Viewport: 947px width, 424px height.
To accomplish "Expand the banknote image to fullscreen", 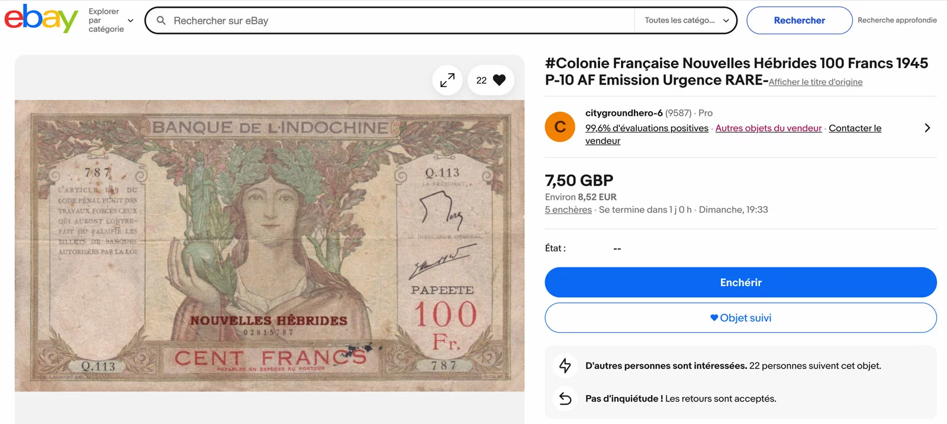I will pyautogui.click(x=447, y=80).
